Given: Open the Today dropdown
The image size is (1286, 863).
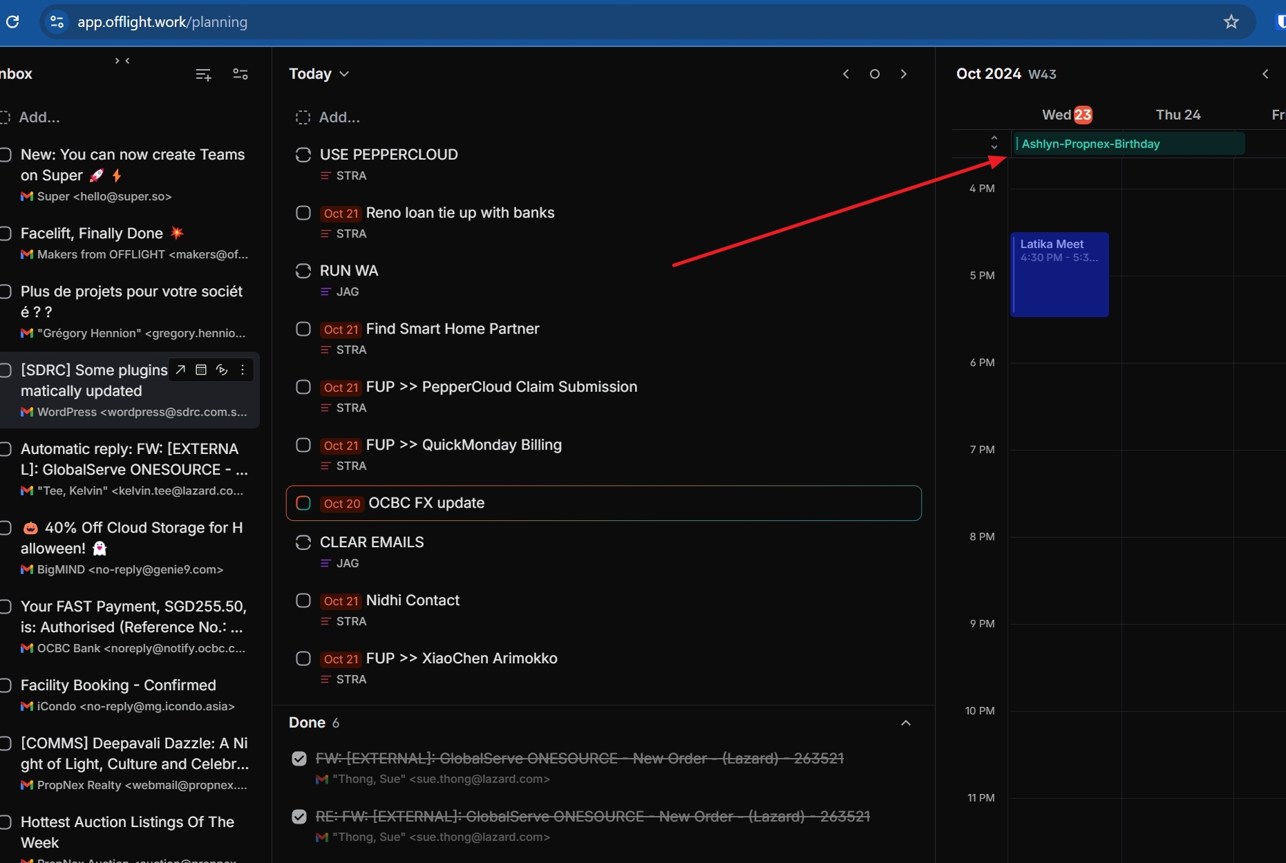Looking at the screenshot, I should click(x=319, y=74).
